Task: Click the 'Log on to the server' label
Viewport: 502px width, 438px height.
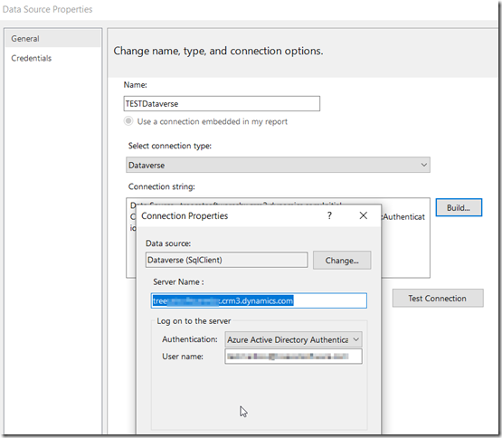Action: 194,321
